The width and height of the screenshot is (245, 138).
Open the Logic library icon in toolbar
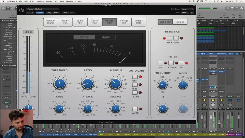(3, 8)
